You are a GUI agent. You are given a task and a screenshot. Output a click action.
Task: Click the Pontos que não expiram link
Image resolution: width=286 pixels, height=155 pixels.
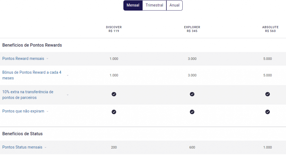(x=23, y=111)
